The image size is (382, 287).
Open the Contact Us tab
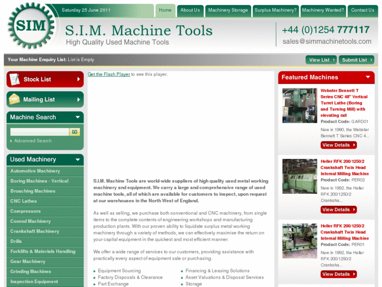363,10
